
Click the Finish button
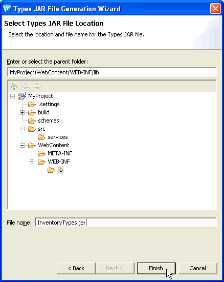(x=156, y=268)
